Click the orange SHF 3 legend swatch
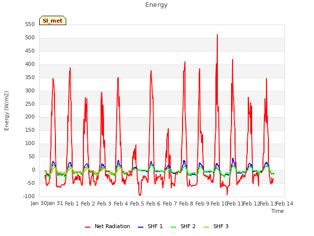 click(x=206, y=227)
